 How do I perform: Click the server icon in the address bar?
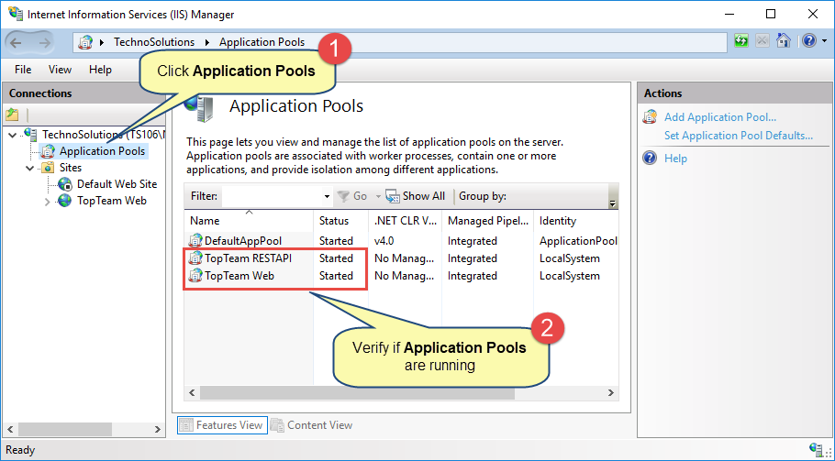coord(85,42)
